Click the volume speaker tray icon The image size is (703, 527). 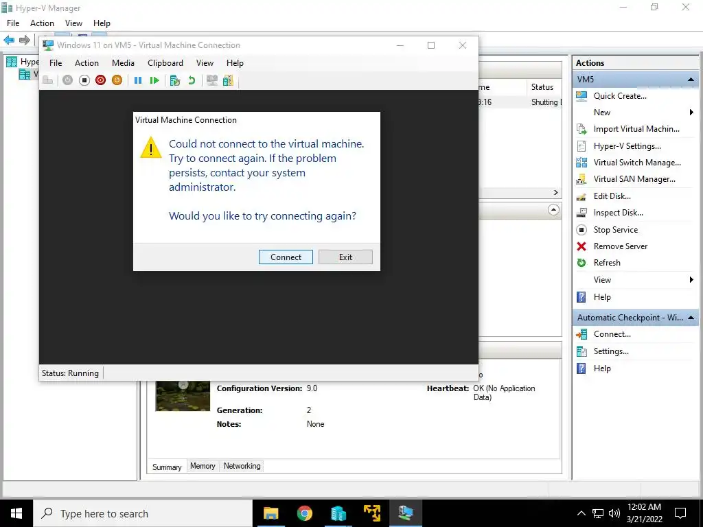click(x=614, y=513)
